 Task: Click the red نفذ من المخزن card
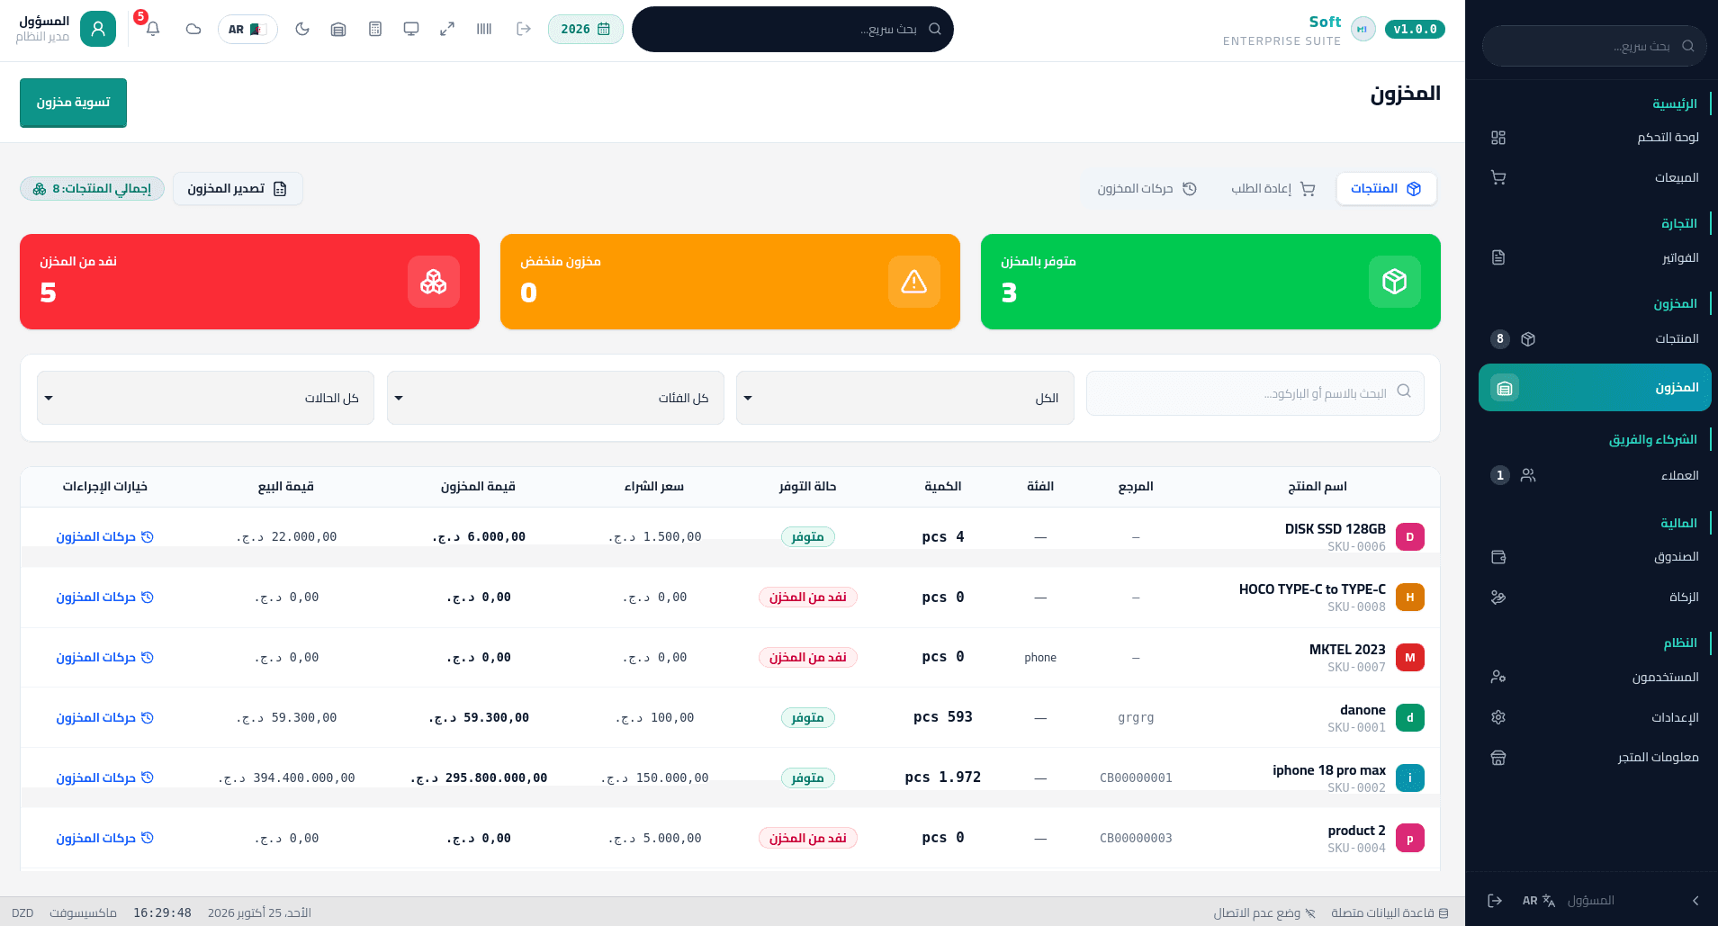[249, 282]
